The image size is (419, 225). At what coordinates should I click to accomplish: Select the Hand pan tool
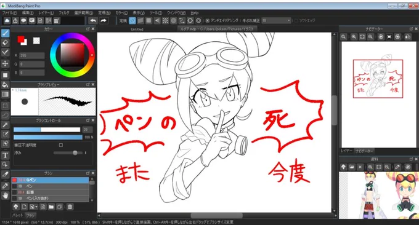point(5,195)
